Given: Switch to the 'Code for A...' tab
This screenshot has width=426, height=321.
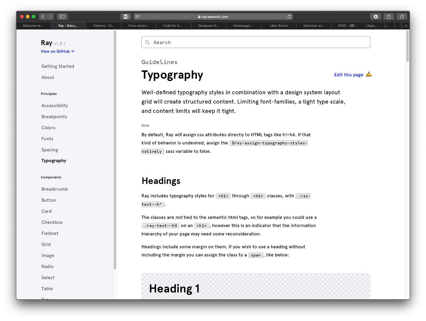Looking at the screenshot, I should click(173, 26).
